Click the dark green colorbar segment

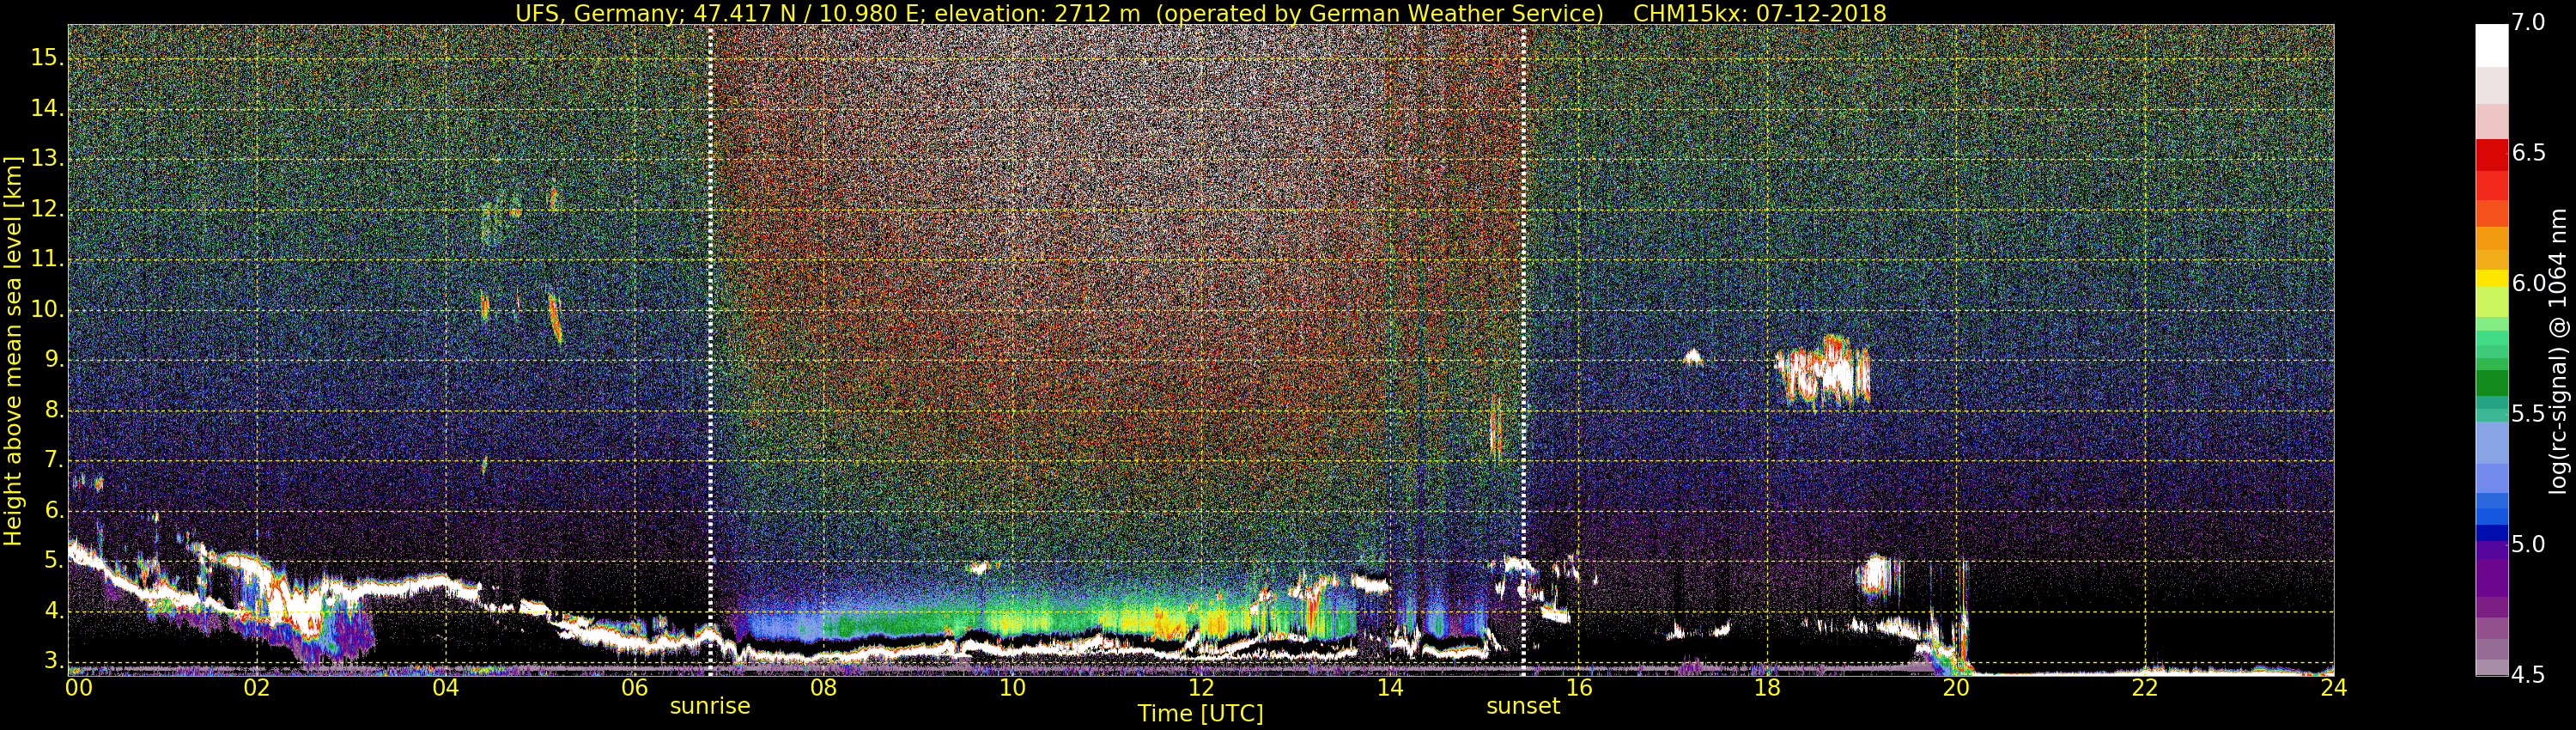2491,384
